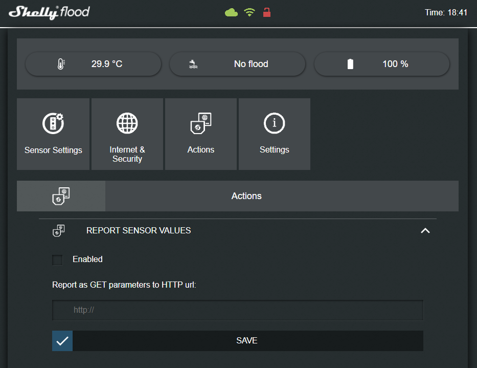Click the blue checkmark beside SAVE
Screen dimensions: 477x368
coord(62,341)
